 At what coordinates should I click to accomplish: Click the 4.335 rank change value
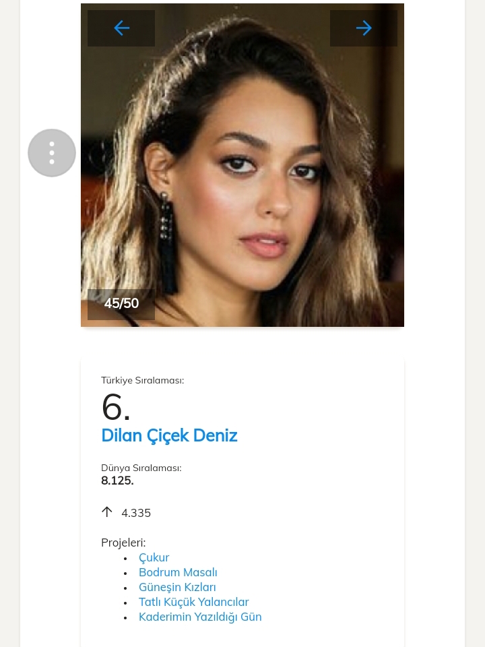point(136,514)
